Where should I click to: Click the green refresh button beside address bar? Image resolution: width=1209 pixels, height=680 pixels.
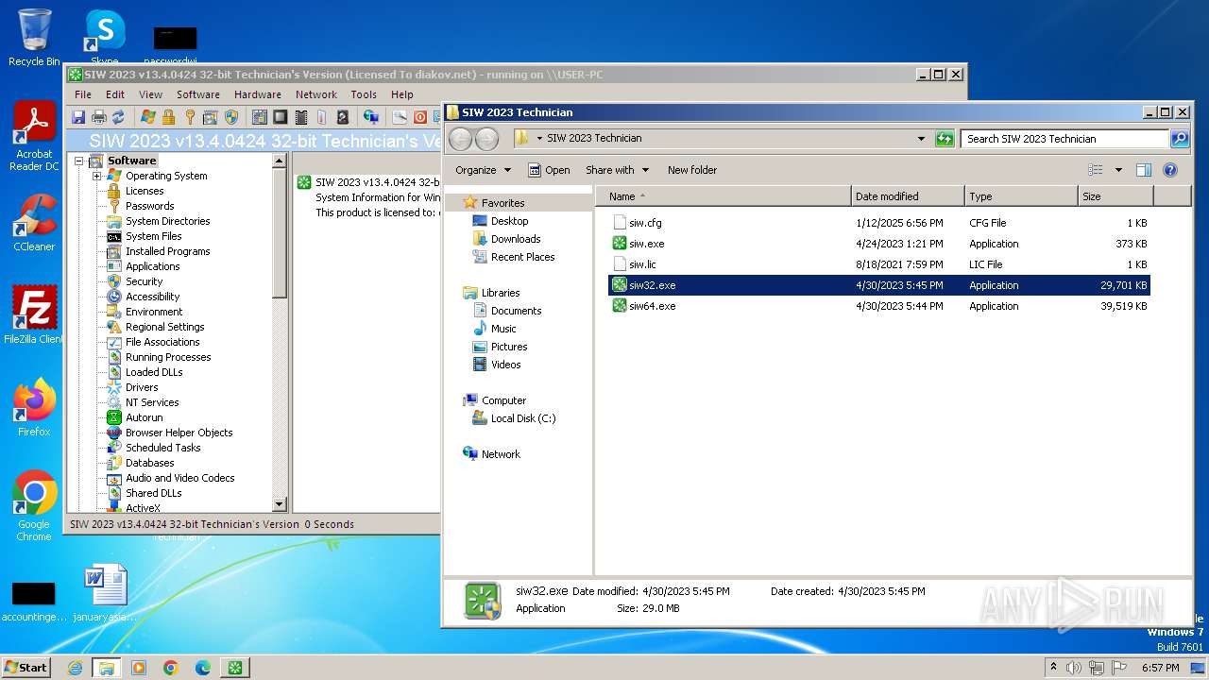(x=945, y=139)
